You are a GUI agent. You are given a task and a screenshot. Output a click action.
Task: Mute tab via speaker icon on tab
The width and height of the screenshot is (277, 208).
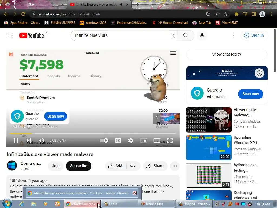click(121, 5)
